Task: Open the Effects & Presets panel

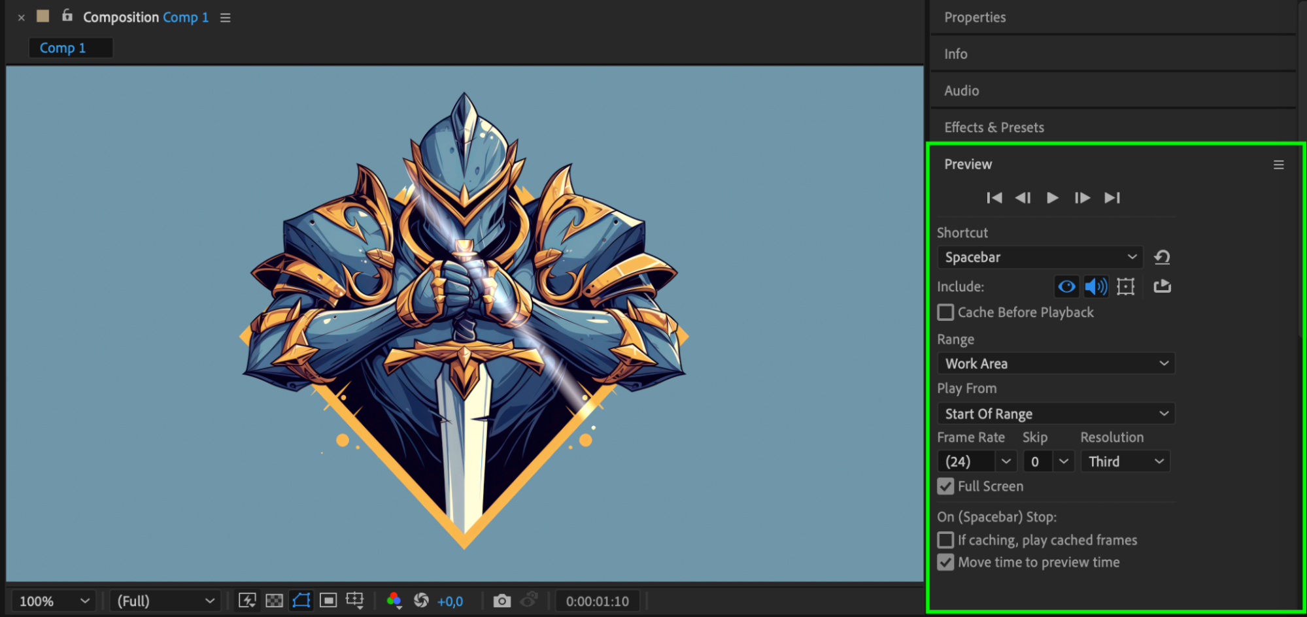Action: point(994,127)
